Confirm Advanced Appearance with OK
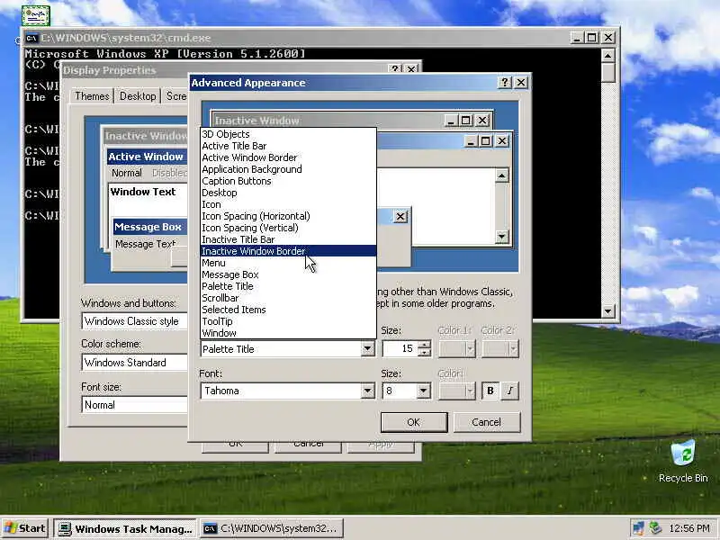The height and width of the screenshot is (540, 720). pyautogui.click(x=414, y=422)
